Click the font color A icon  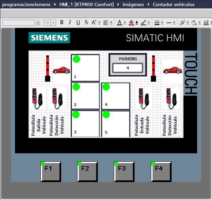point(119,23)
